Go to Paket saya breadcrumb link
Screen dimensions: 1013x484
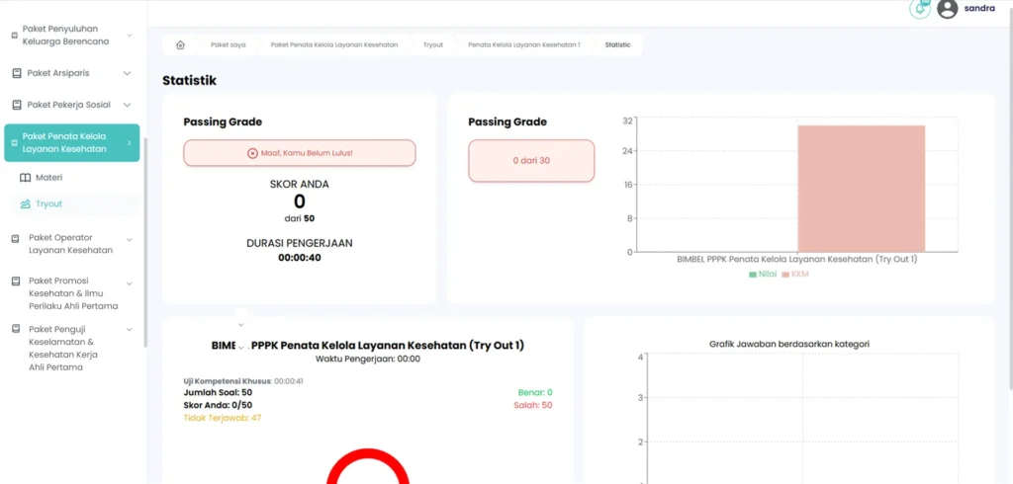tap(228, 45)
